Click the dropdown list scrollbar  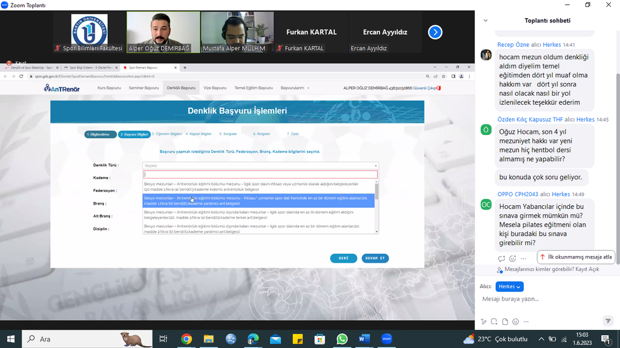point(377,194)
